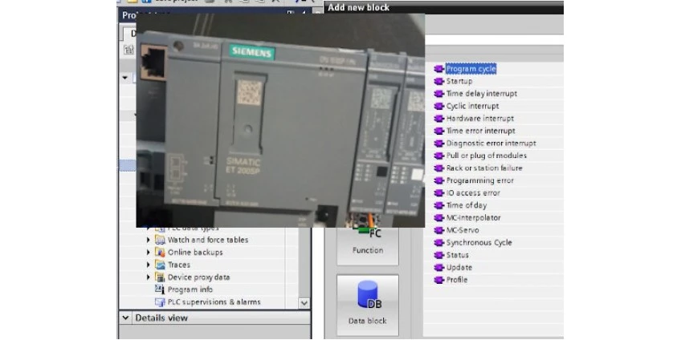
Task: Expand Watch and force tables node
Action: click(148, 240)
